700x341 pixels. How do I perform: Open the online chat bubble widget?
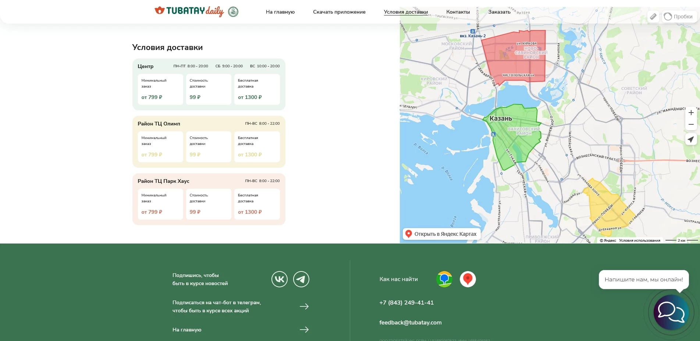coord(671,312)
